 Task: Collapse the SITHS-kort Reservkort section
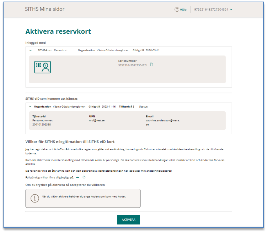point(30,50)
